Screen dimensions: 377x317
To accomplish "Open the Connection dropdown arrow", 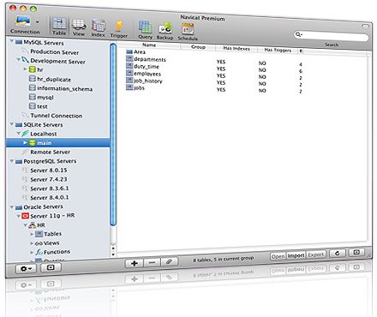I will coord(38,22).
